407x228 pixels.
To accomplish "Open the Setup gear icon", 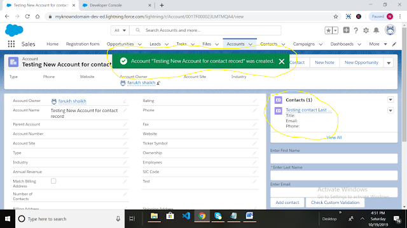I will pos(366,30).
